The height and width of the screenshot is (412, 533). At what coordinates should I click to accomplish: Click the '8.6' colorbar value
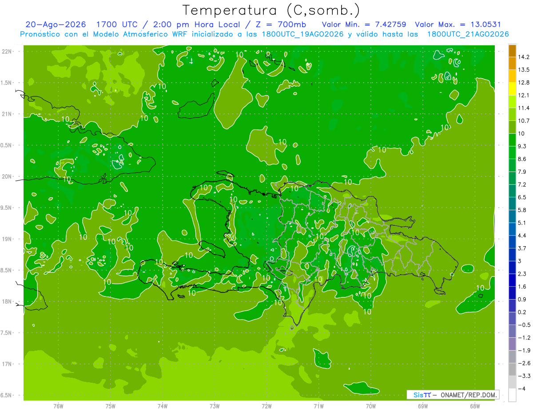tap(522, 159)
